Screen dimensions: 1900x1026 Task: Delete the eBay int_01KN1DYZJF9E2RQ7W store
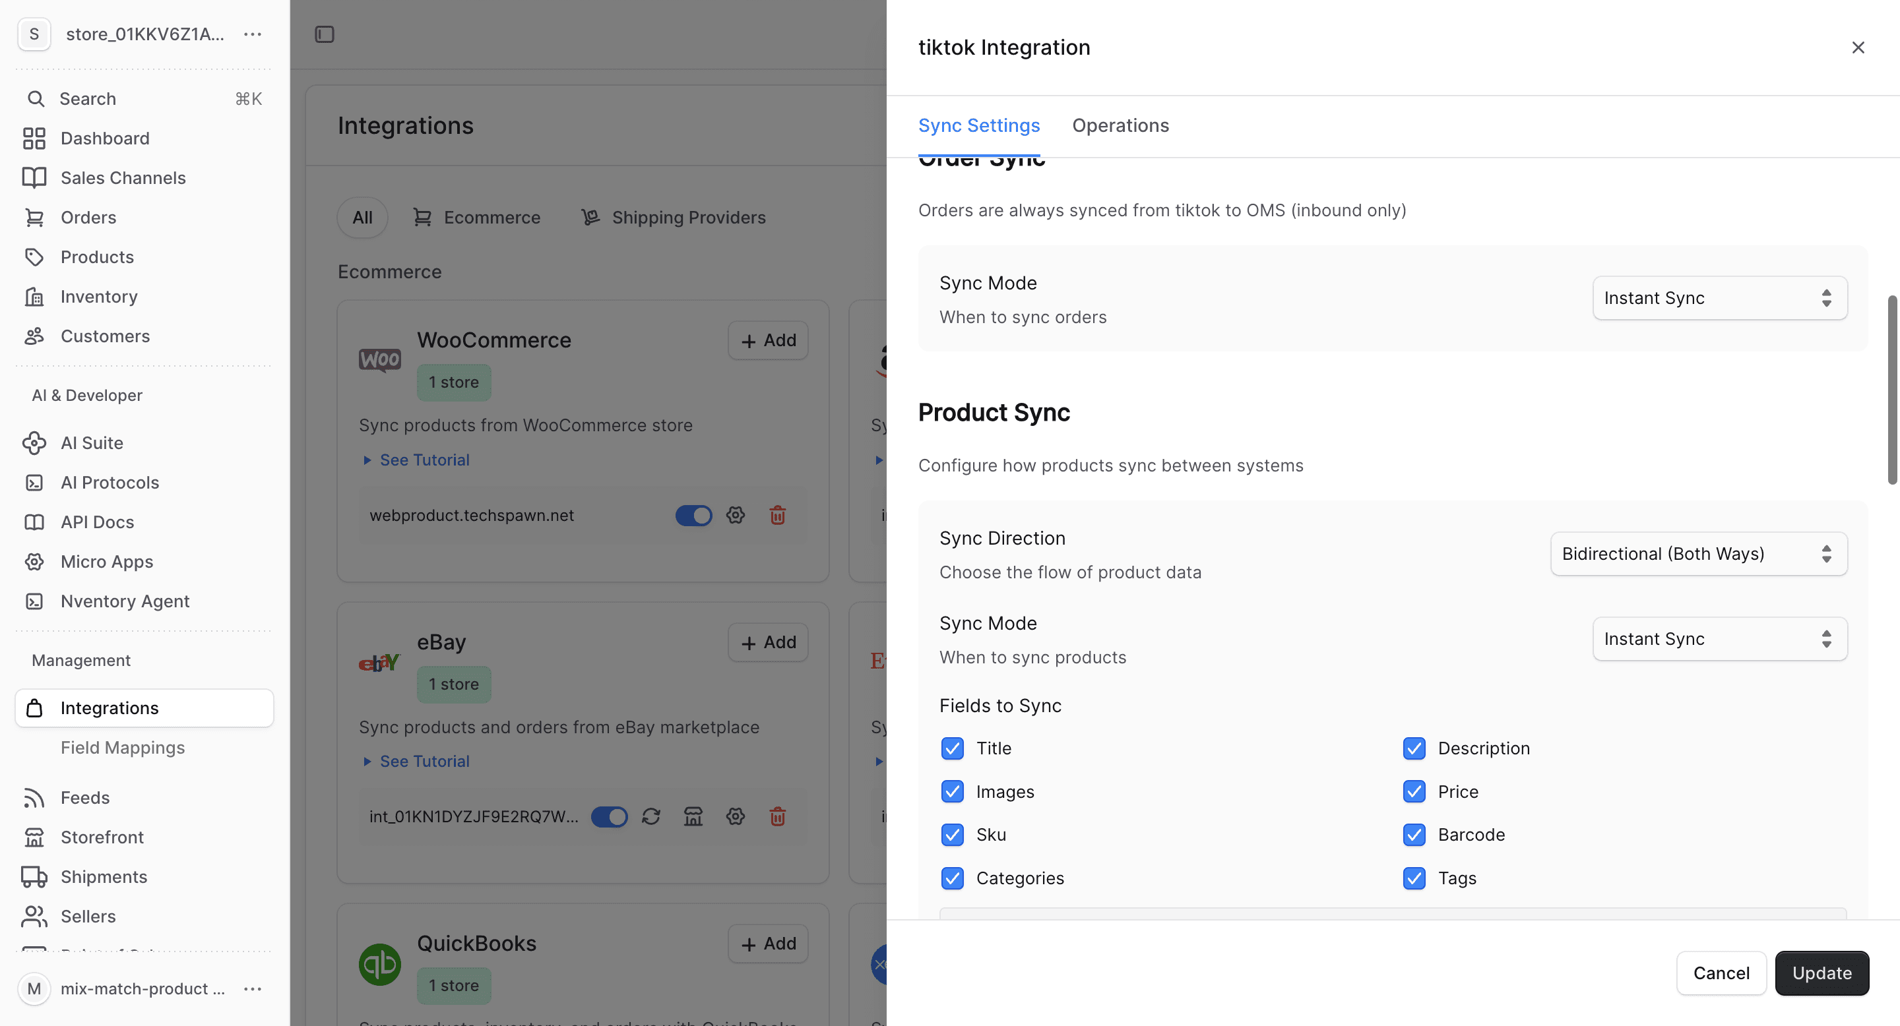pos(777,817)
